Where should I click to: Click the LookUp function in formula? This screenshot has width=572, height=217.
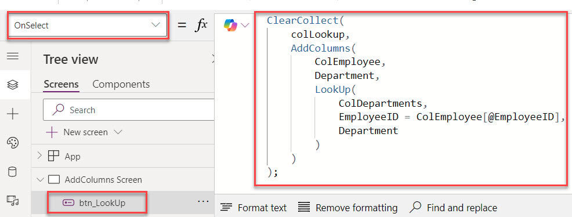tap(332, 90)
